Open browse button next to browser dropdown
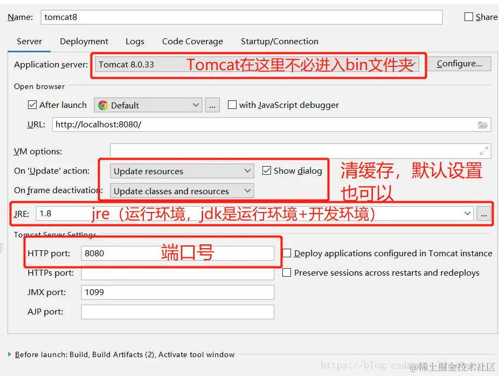The height and width of the screenshot is (376, 499). tap(212, 105)
